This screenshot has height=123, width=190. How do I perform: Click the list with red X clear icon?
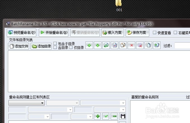pos(140,45)
